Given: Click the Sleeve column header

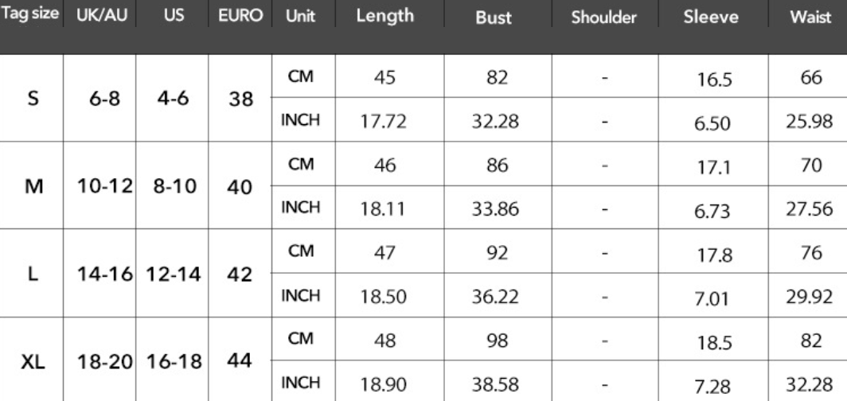Looking at the screenshot, I should (x=711, y=17).
